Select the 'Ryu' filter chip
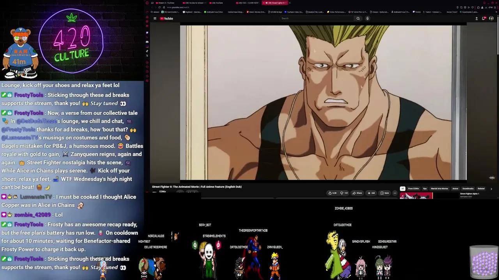Image resolution: width=499 pixels, height=280 pixels. pyautogui.click(x=425, y=189)
